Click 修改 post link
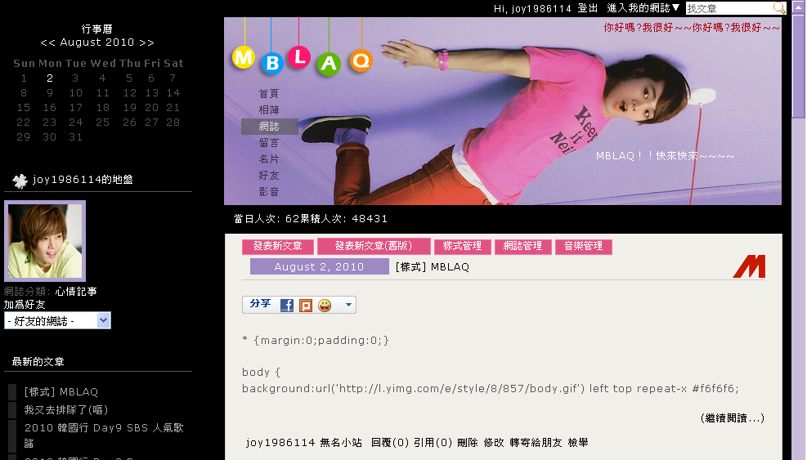The width and height of the screenshot is (807, 460). (494, 443)
